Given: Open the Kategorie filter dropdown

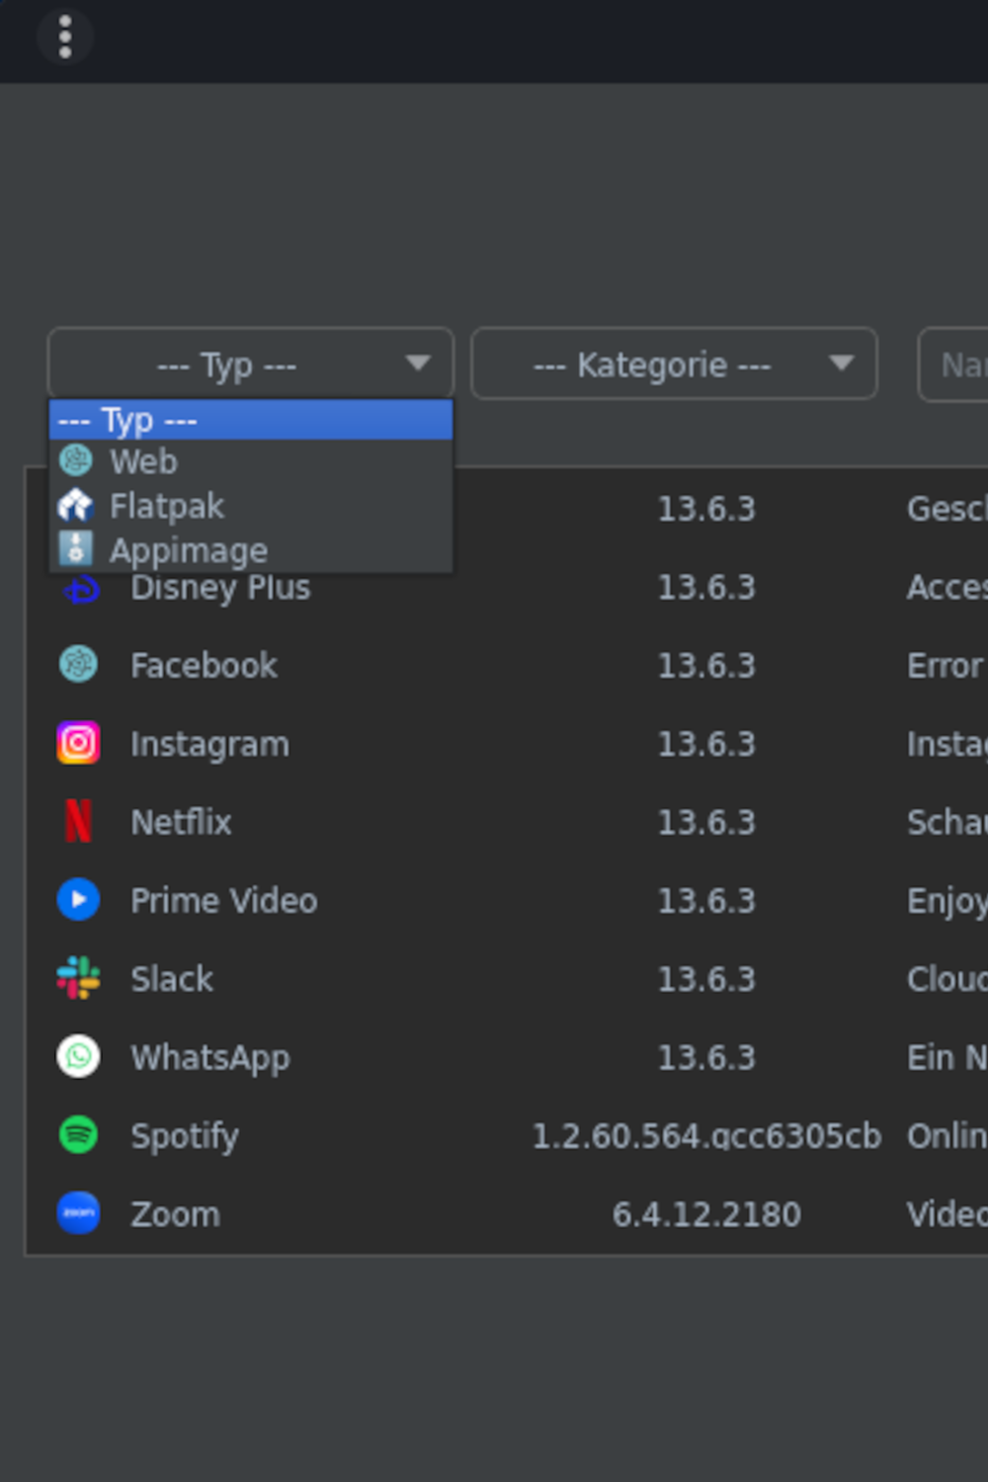Looking at the screenshot, I should click(x=674, y=365).
